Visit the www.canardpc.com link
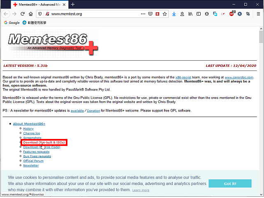 [239, 77]
